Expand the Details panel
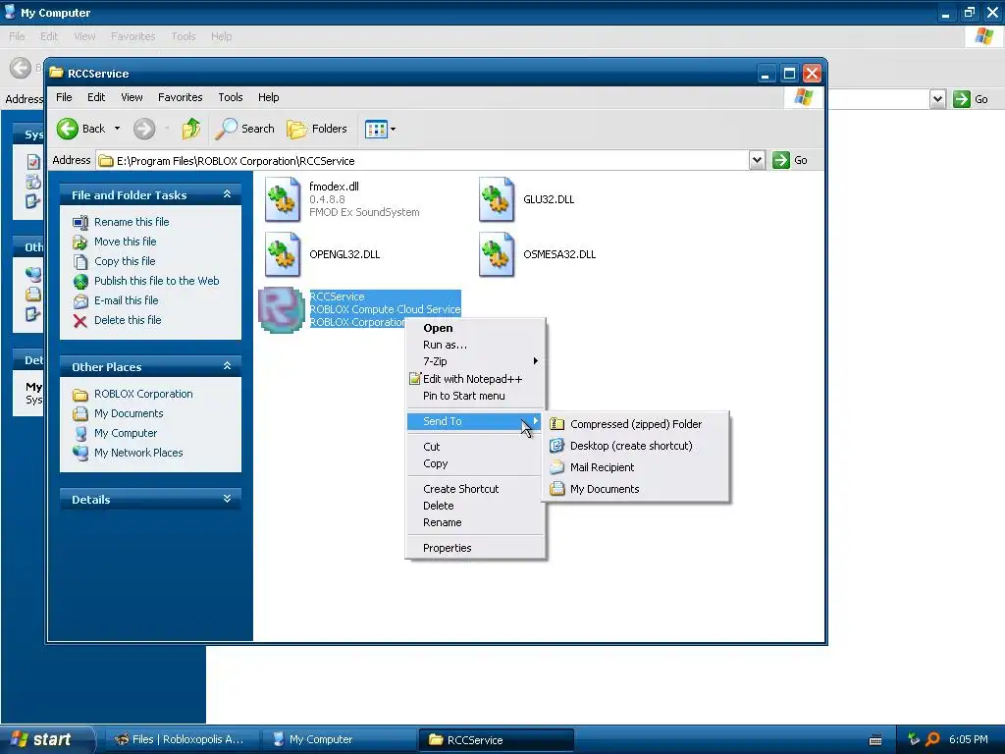The width and height of the screenshot is (1005, 754). [227, 499]
